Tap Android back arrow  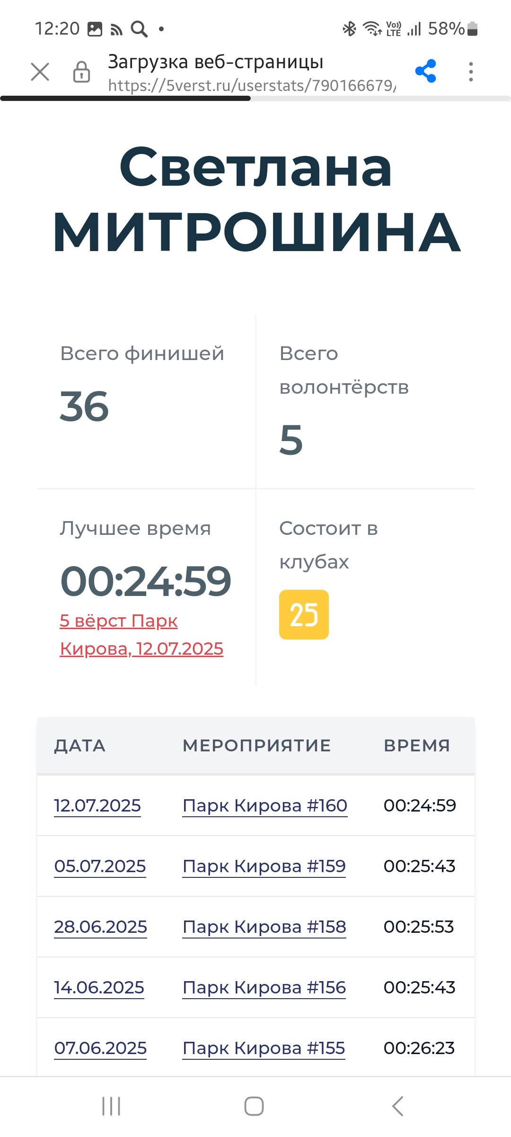397,1106
